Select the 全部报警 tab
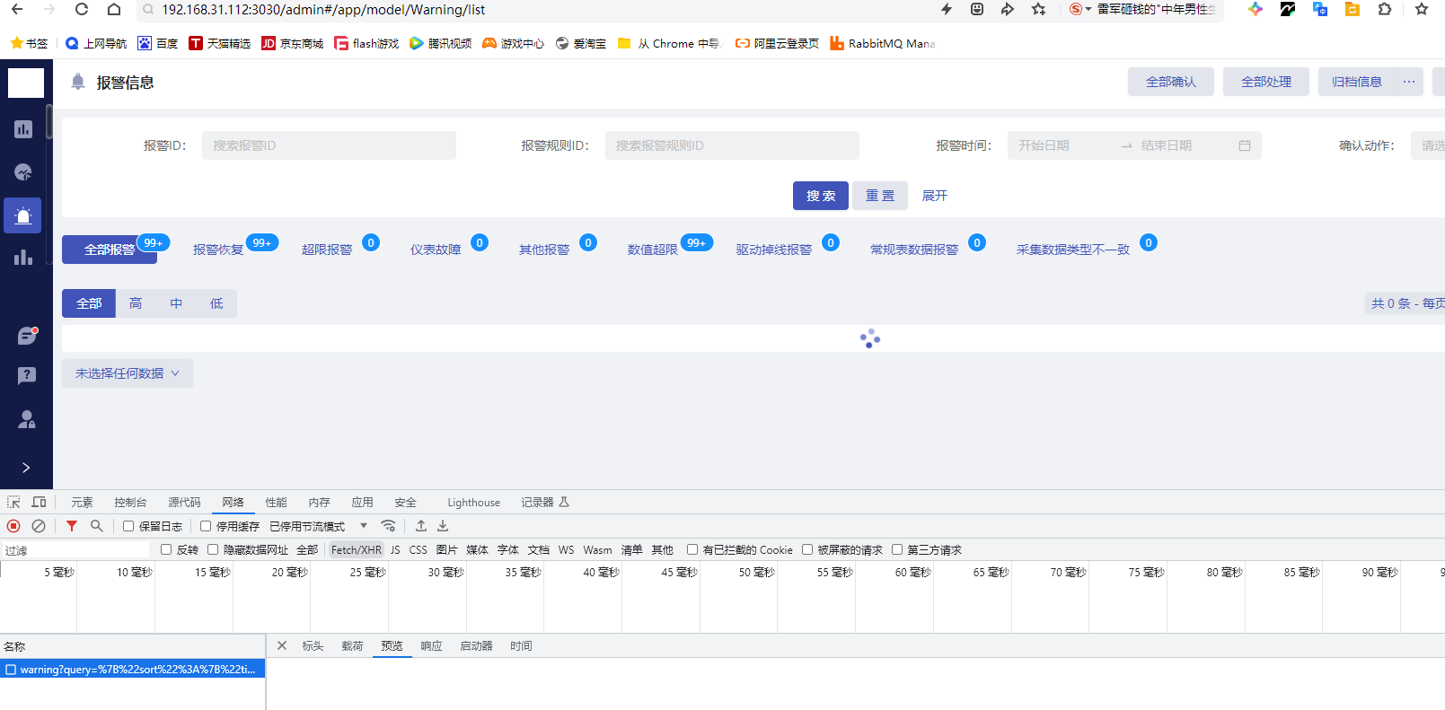The width and height of the screenshot is (1445, 710). pyautogui.click(x=110, y=250)
